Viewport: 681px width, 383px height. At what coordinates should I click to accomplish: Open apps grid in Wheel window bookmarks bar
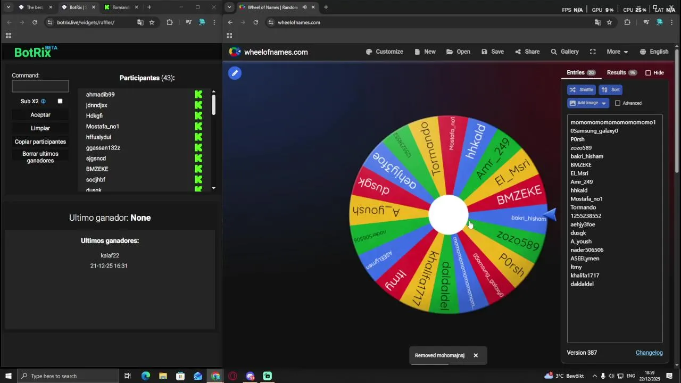point(229,36)
